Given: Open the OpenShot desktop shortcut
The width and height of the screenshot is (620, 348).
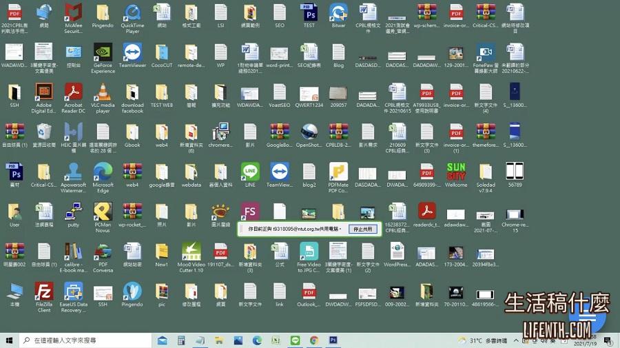Looking at the screenshot, I should 309,135.
